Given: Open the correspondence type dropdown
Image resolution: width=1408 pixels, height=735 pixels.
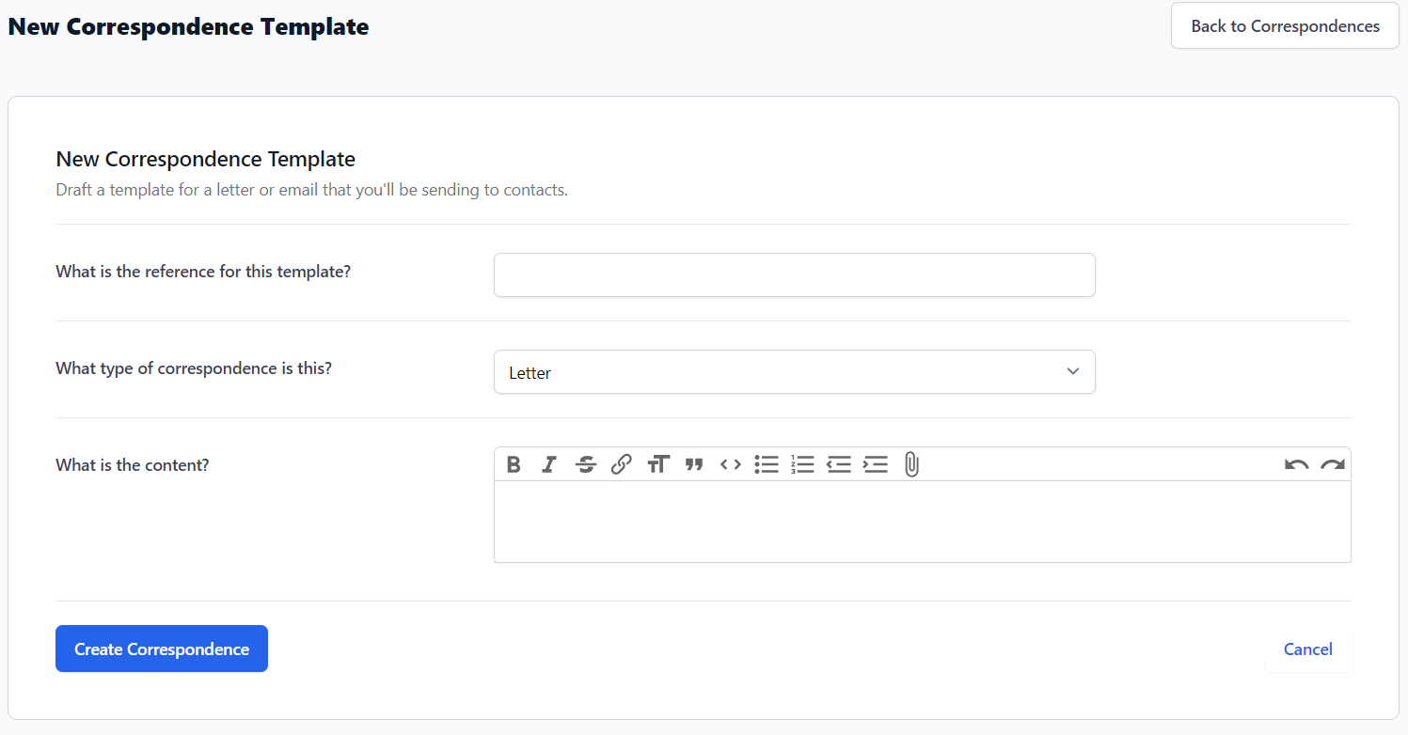Looking at the screenshot, I should (x=794, y=371).
